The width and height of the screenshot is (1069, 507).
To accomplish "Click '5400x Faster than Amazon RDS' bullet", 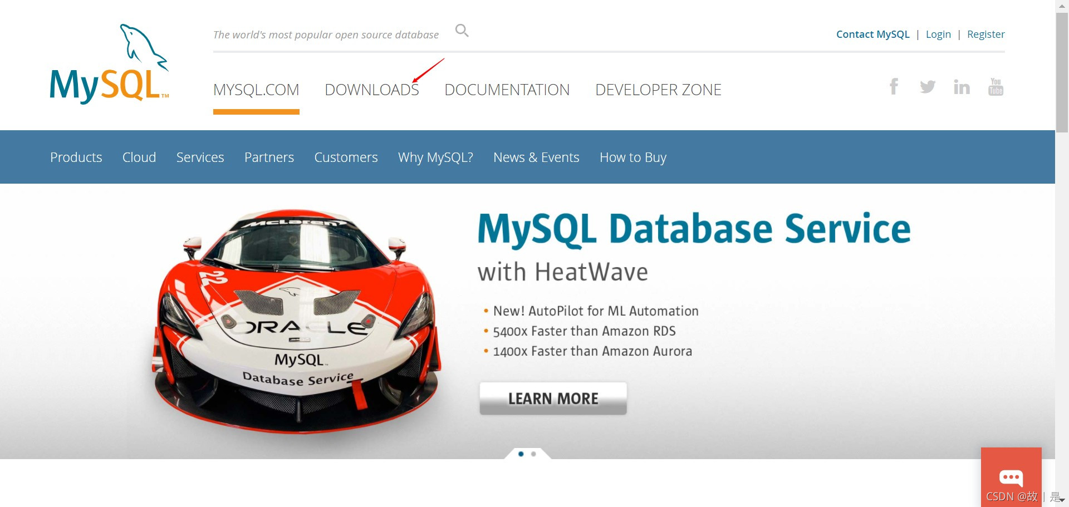I will (584, 331).
